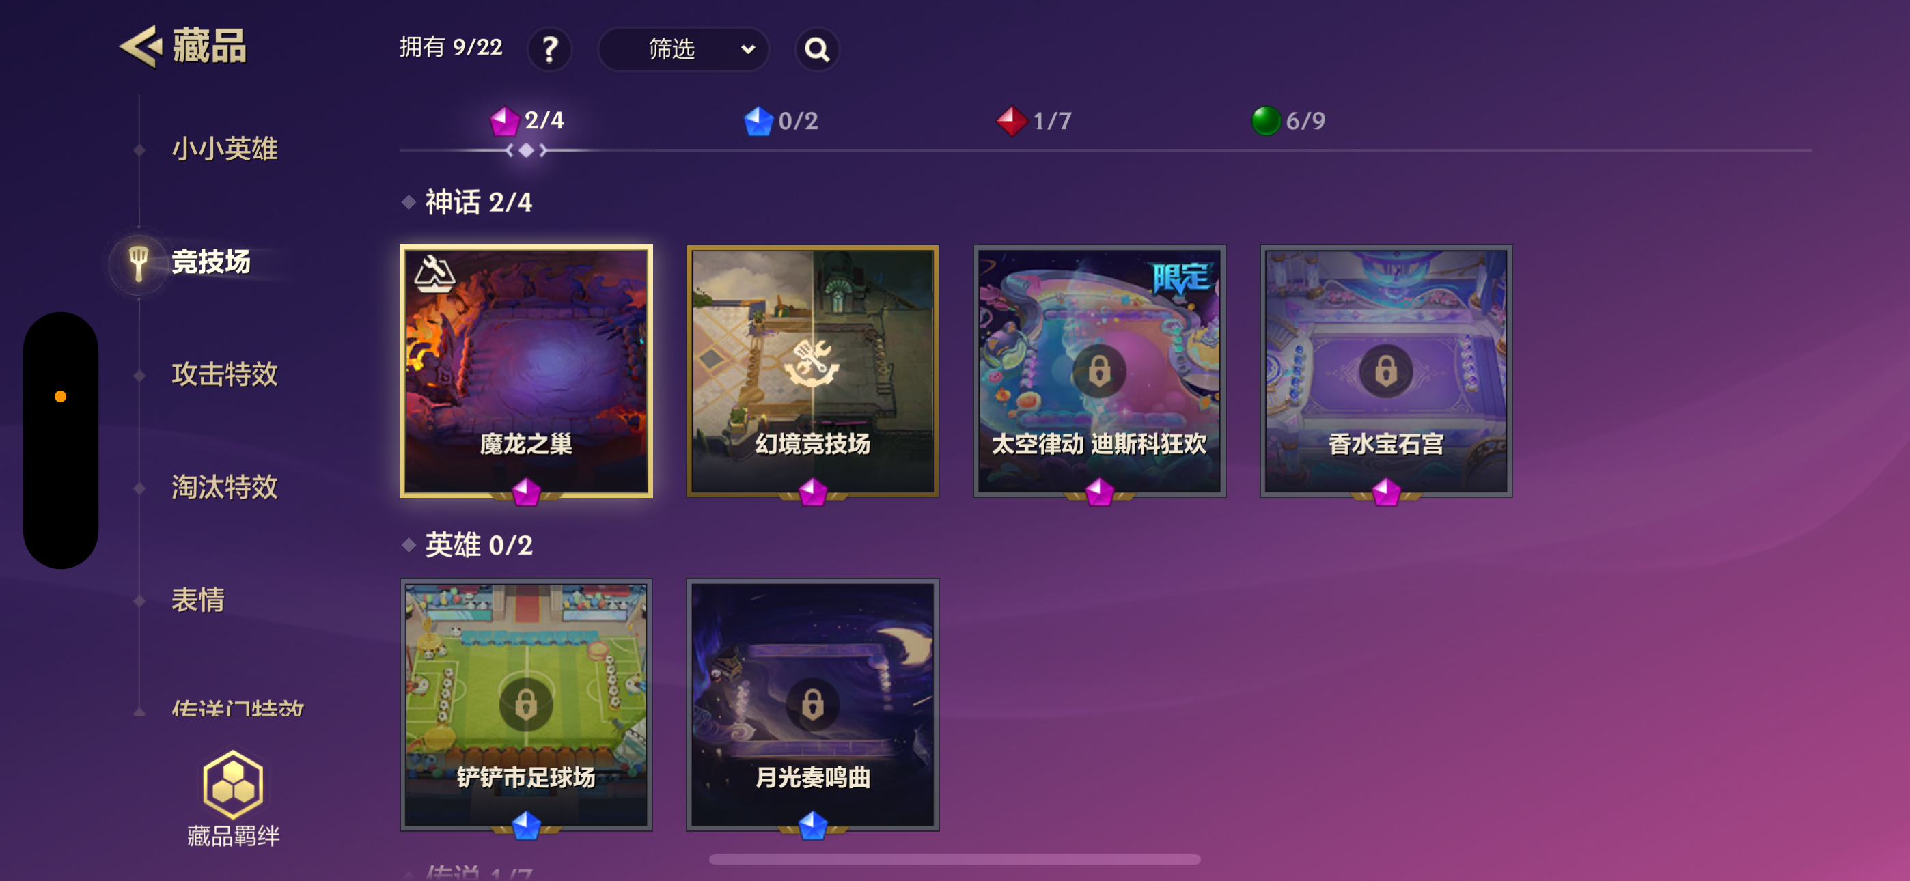Tap the lock icon on 香水宝石宫
Screen dimensions: 1910x881
[x=1385, y=371]
